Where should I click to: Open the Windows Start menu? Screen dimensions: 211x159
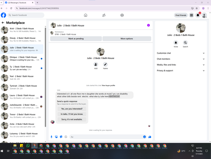click(2, 151)
